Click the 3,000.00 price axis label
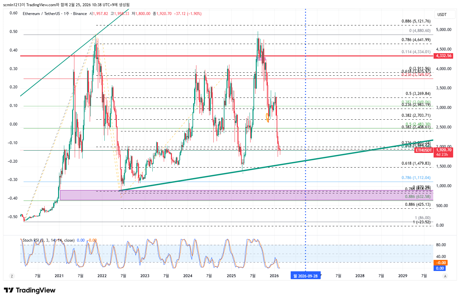This screenshot has width=460, height=300. 444,108
